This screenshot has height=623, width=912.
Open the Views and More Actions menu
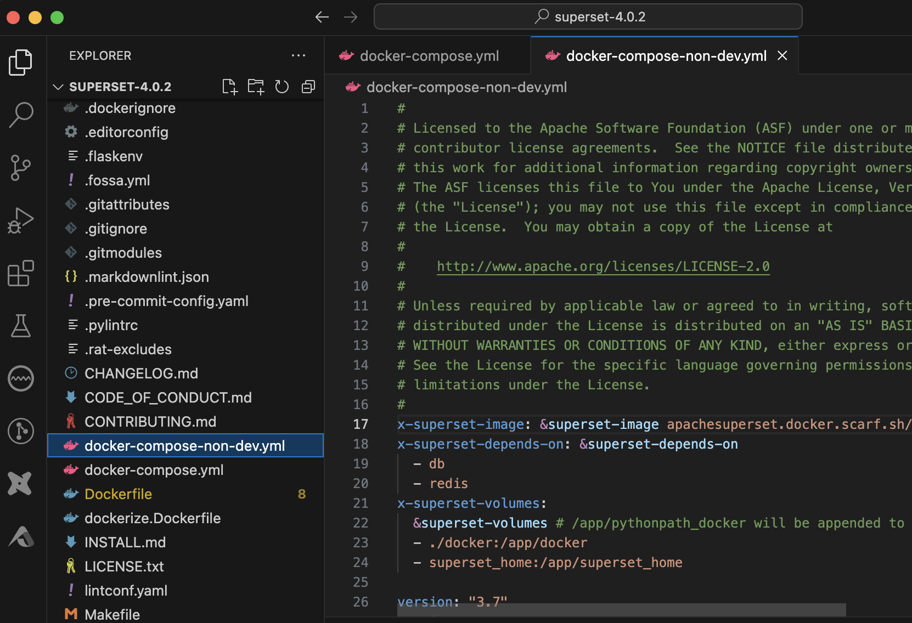coord(299,55)
